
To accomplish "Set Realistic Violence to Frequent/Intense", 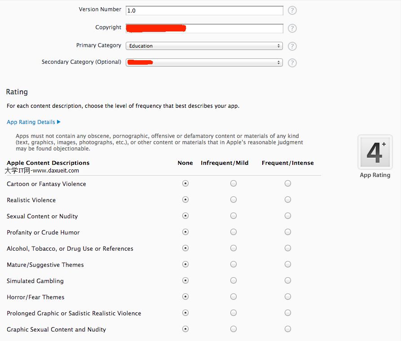I will pyautogui.click(x=288, y=199).
